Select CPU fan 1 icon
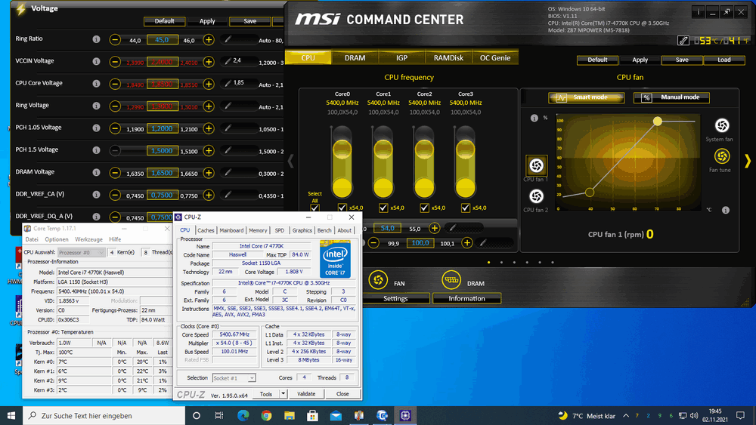Screen dimensions: 756x425 point(536,165)
